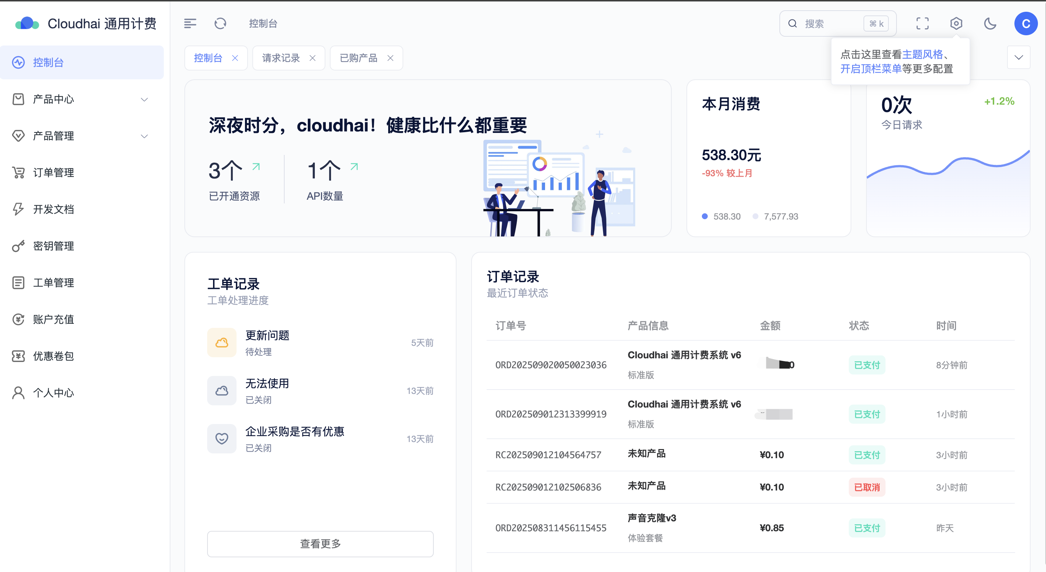This screenshot has height=572, width=1046.
Task: Click the 企业采购是否有优惠 heart icon
Action: point(222,439)
